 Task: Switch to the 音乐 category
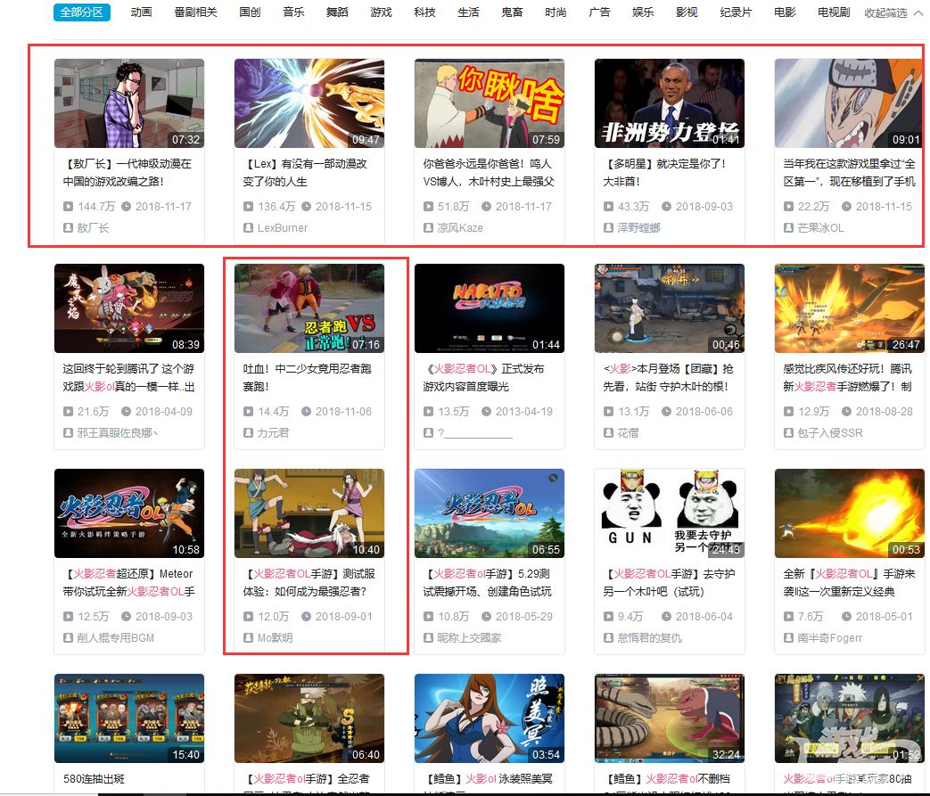point(293,12)
